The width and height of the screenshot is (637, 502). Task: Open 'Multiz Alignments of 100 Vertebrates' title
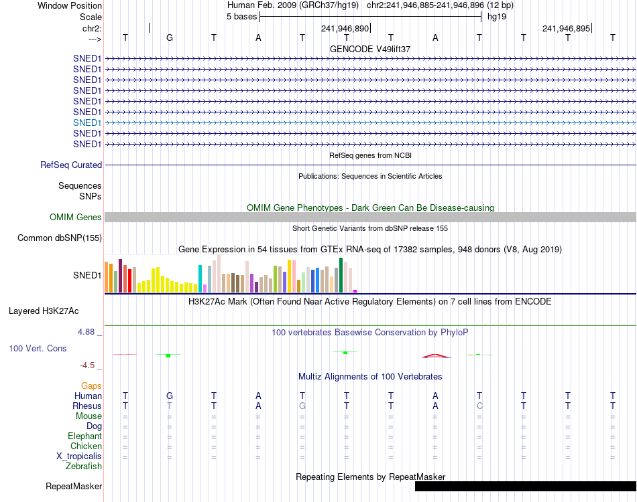tap(370, 377)
